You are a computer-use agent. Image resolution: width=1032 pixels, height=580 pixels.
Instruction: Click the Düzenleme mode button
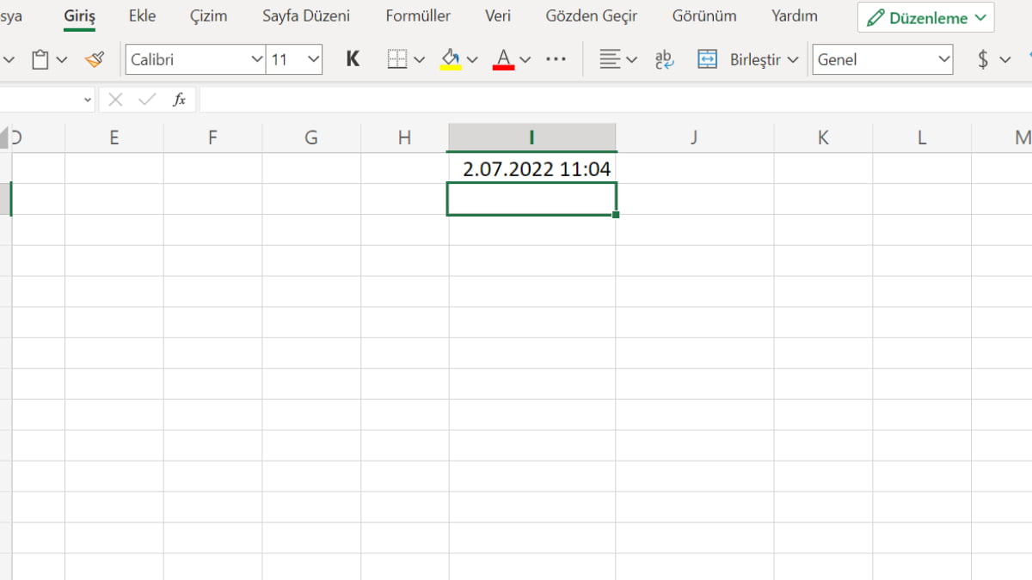[x=925, y=18]
